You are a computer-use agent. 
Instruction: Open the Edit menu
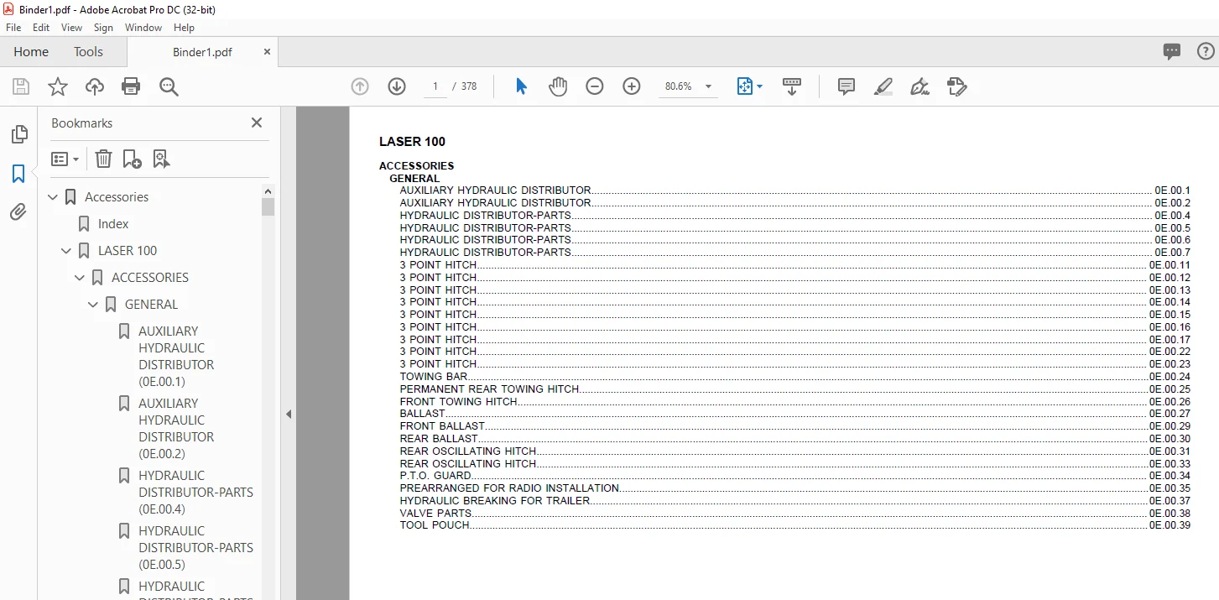[41, 28]
